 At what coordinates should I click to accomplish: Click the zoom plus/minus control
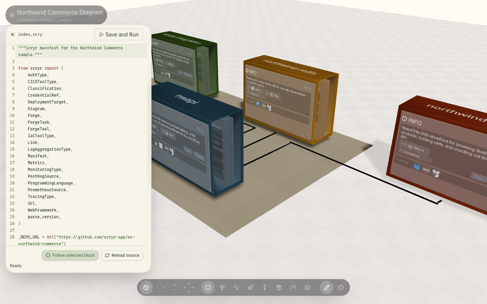coord(175,287)
